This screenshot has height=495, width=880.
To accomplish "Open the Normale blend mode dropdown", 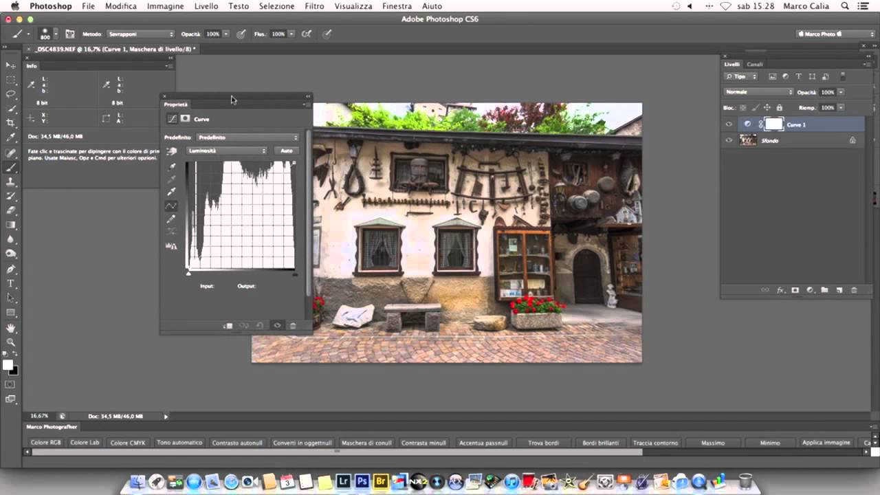I will [759, 92].
